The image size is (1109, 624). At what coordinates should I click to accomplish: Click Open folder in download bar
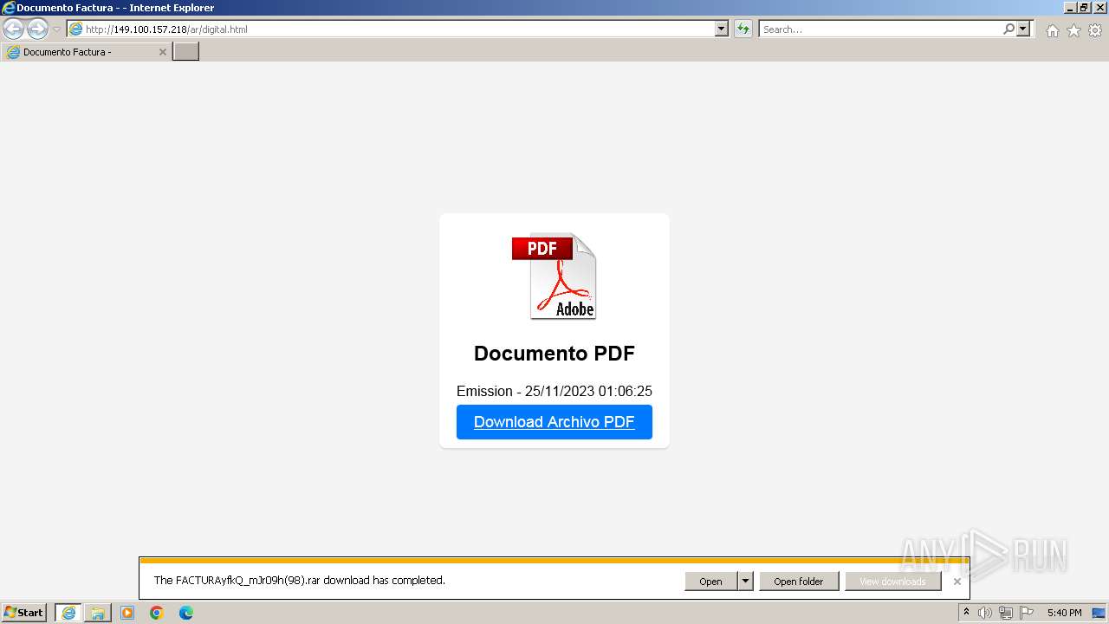799,582
